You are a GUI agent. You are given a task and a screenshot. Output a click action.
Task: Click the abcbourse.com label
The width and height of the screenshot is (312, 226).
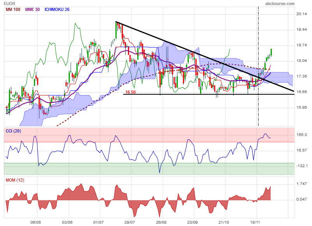click(x=280, y=4)
